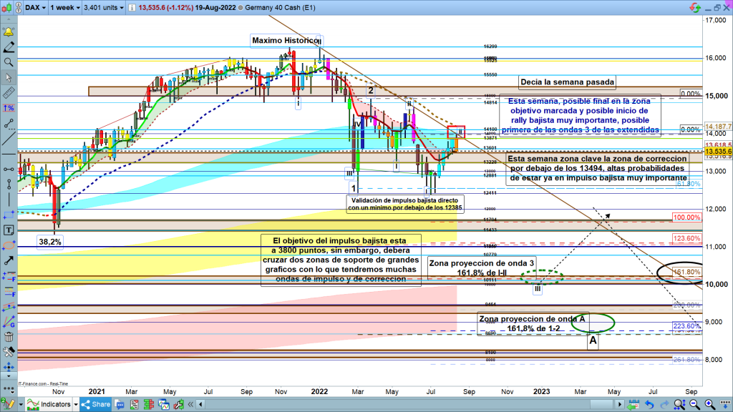Select the magnifier zoom tool
733x412 pixels.
coord(9,62)
